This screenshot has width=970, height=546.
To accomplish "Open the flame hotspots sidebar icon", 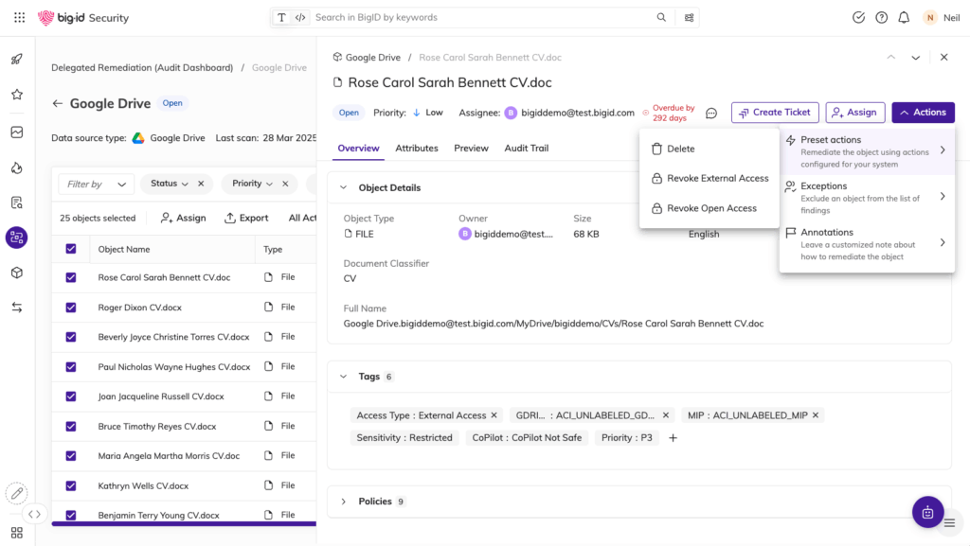I will [x=17, y=168].
